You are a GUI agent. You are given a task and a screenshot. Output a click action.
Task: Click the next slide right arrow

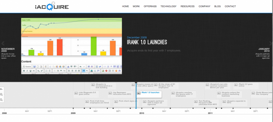[x=270, y=43]
